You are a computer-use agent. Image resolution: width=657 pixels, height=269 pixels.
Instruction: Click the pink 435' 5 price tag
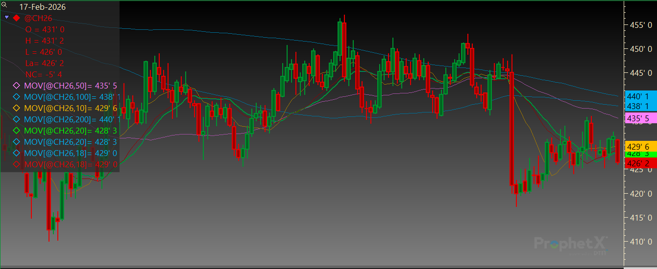point(638,119)
